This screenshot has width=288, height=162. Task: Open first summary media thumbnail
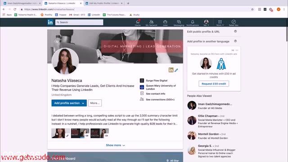61,133
